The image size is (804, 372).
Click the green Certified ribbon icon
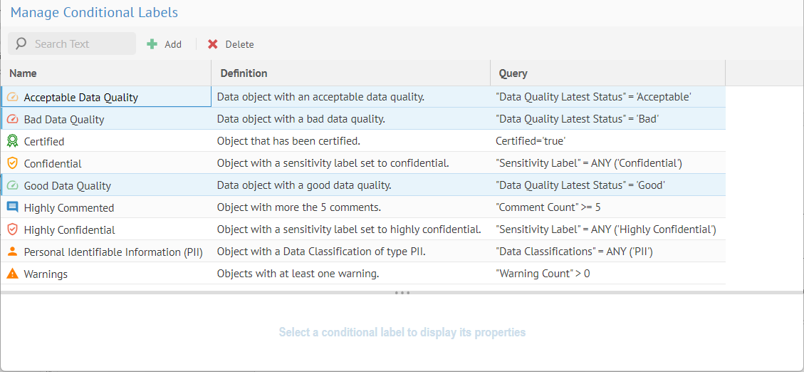(x=12, y=141)
